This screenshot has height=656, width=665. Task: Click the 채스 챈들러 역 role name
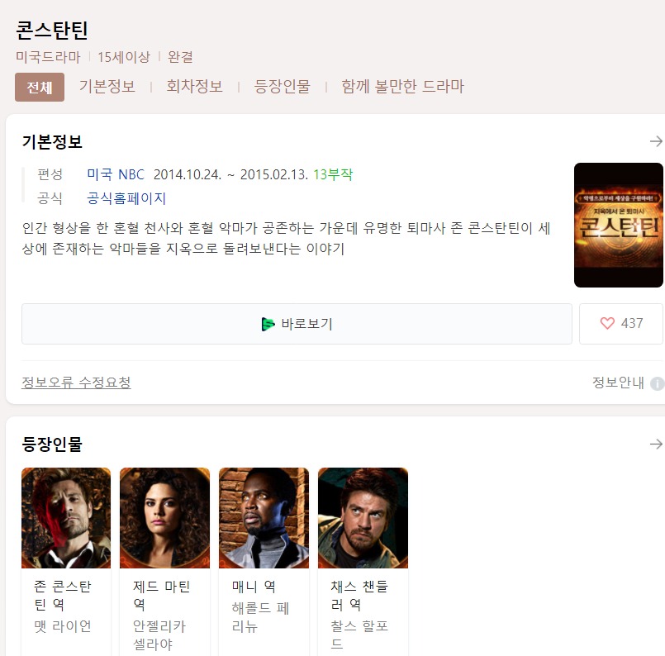(x=359, y=596)
